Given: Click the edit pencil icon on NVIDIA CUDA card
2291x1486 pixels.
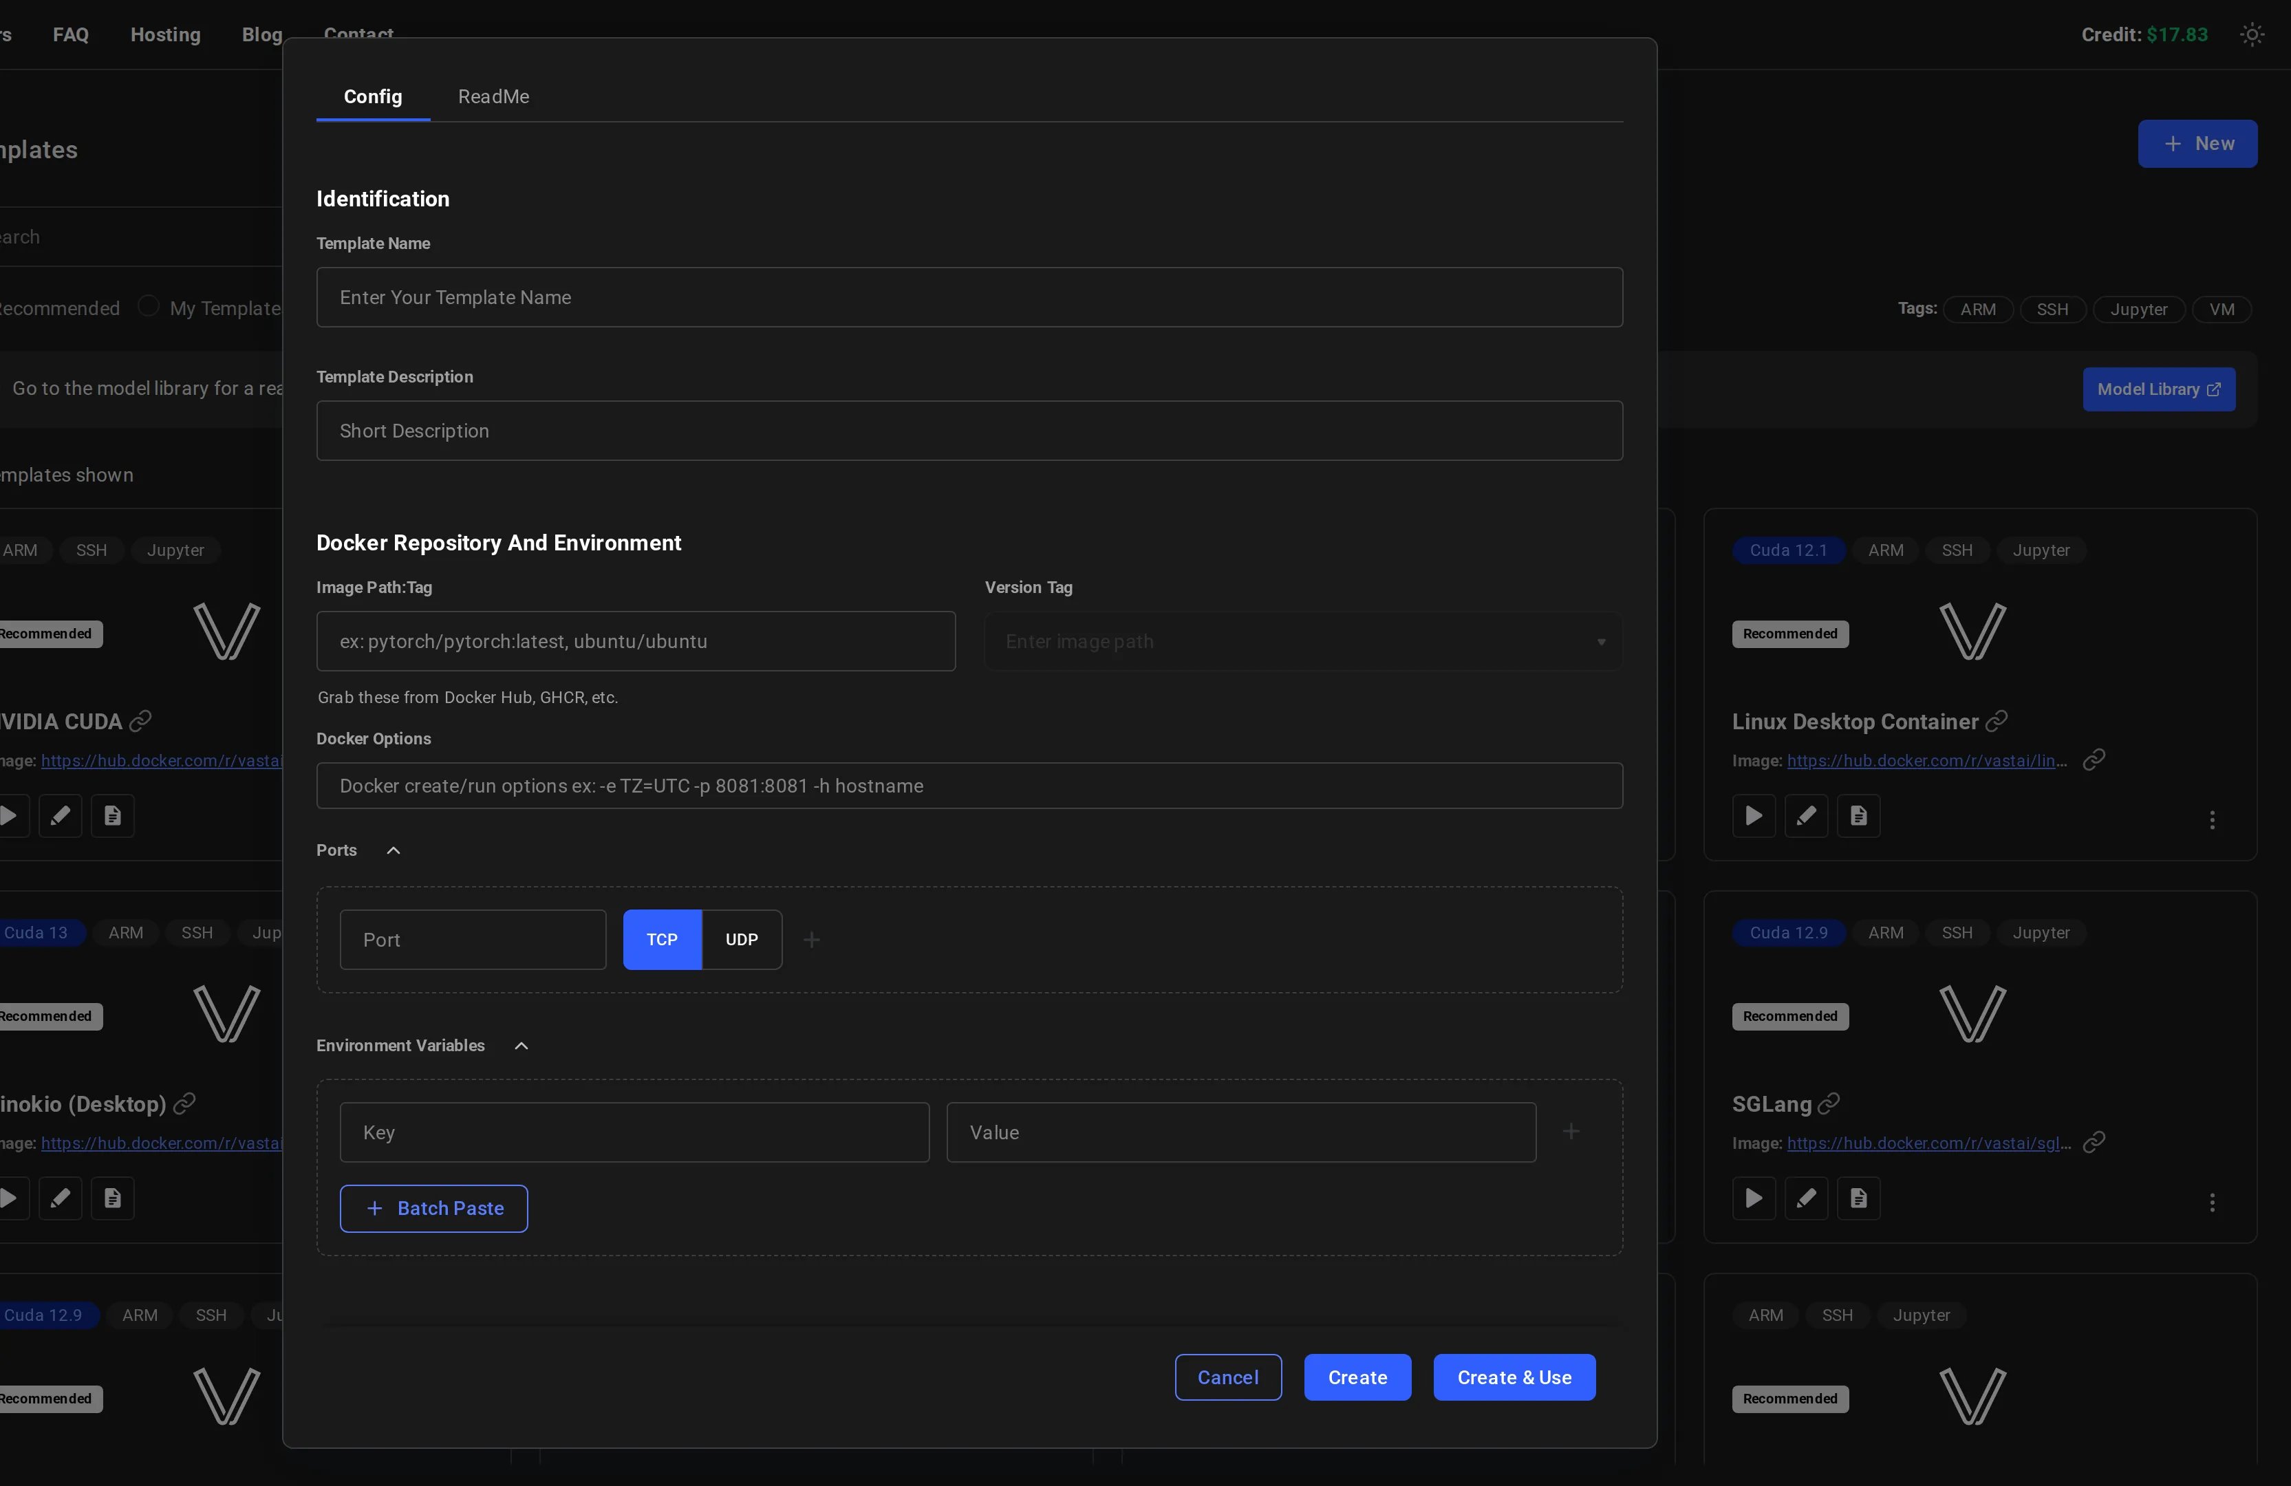Looking at the screenshot, I should click(x=61, y=816).
